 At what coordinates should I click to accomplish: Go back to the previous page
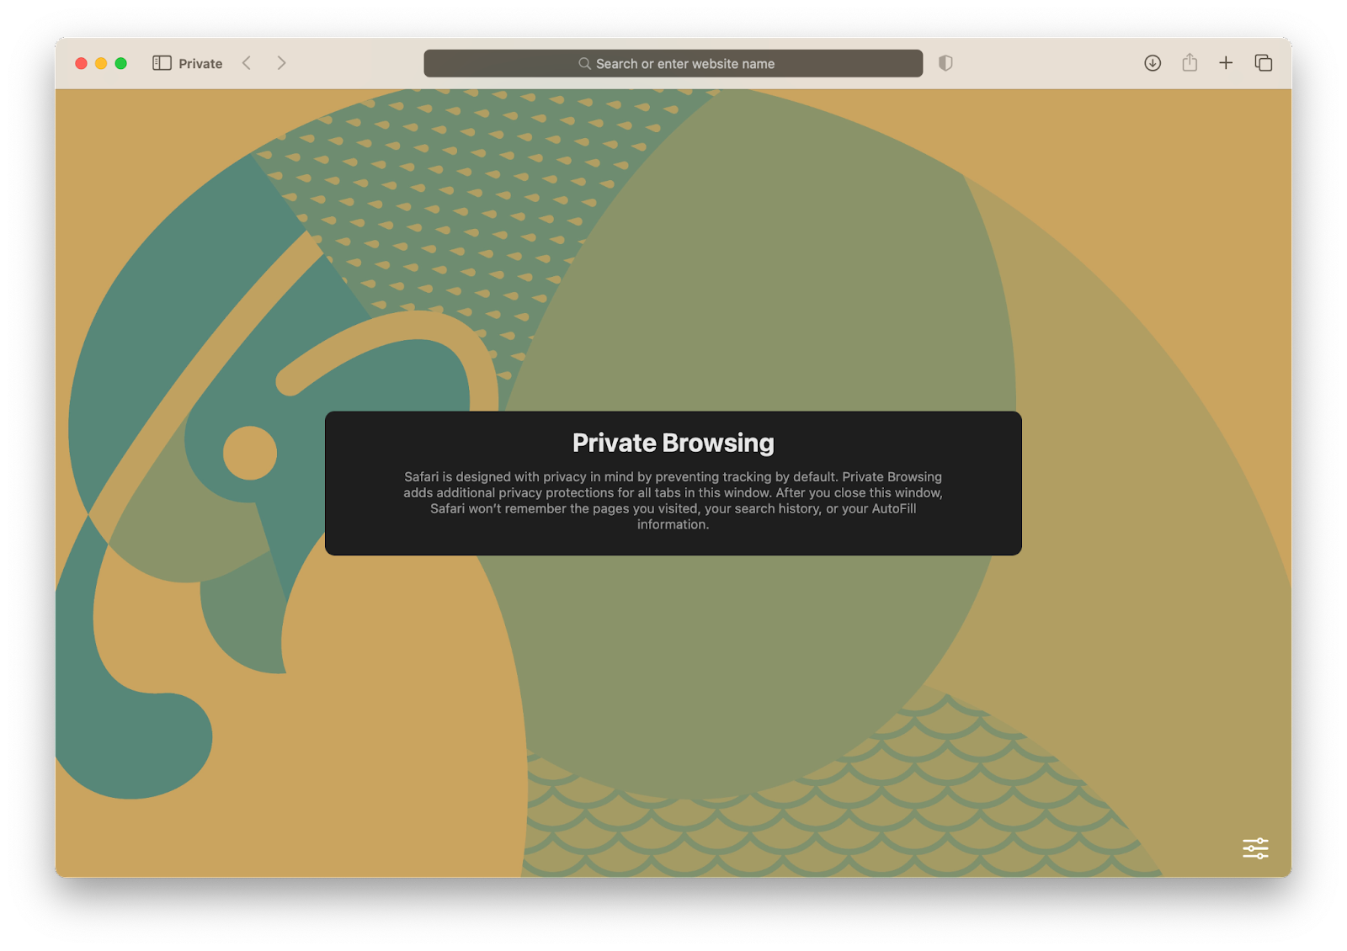pyautogui.click(x=247, y=63)
